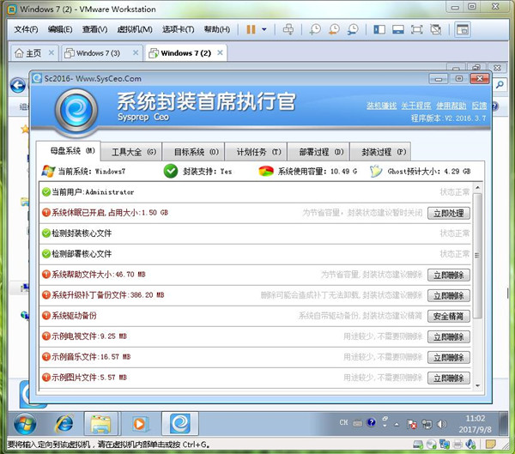Open the 编辑(E) menu
The height and width of the screenshot is (454, 515).
point(60,29)
